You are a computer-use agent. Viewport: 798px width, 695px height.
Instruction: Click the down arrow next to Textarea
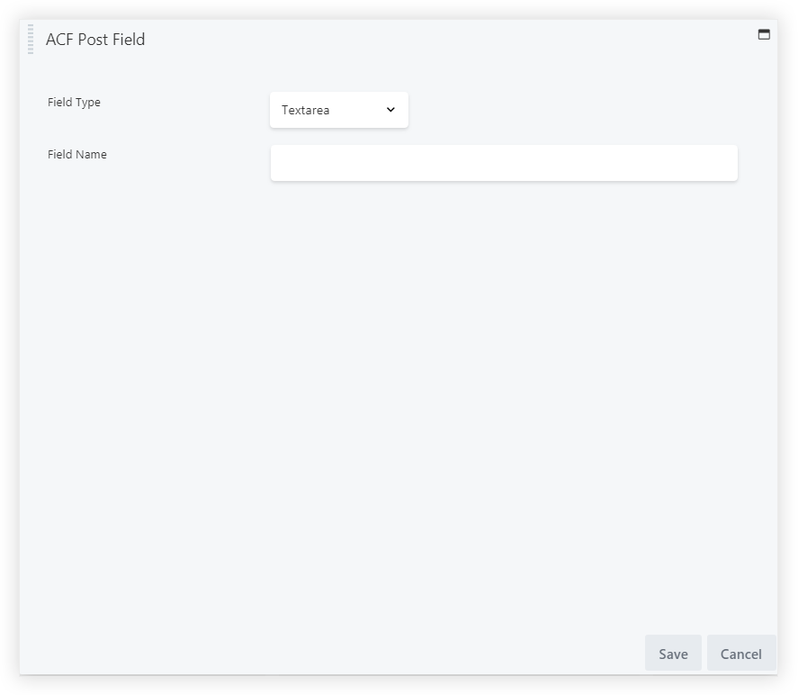tap(390, 110)
